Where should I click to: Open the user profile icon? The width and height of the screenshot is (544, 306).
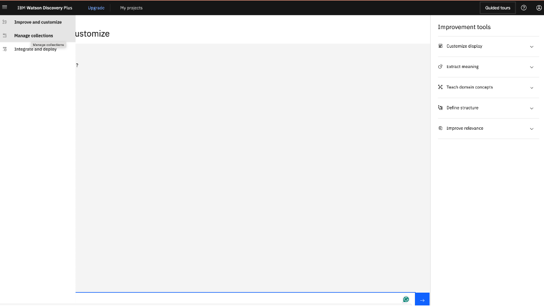pyautogui.click(x=538, y=8)
